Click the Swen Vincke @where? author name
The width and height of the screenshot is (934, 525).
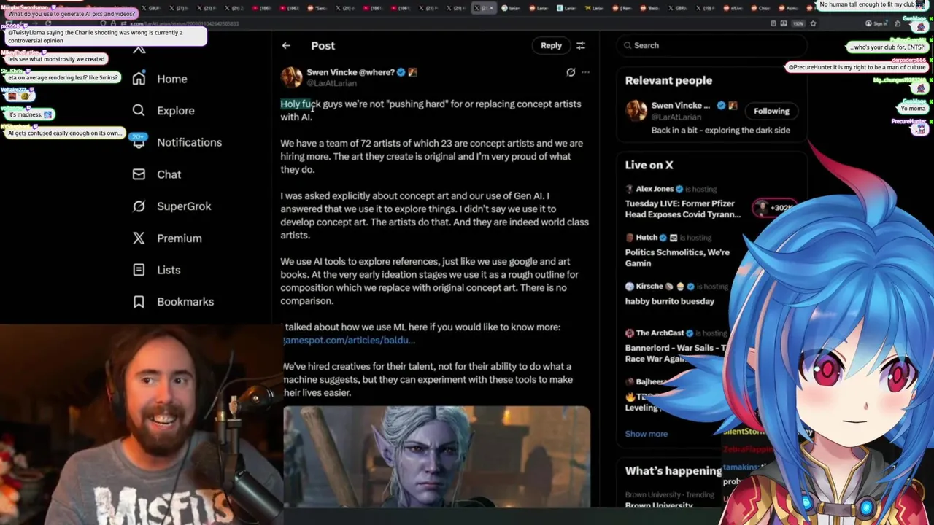(350, 72)
